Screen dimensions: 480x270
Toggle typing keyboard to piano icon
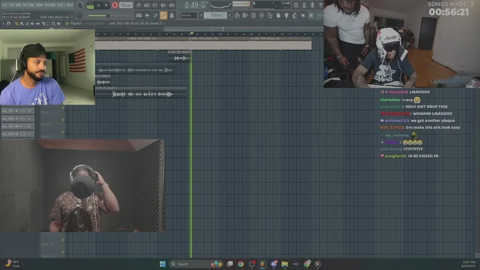coord(139,15)
